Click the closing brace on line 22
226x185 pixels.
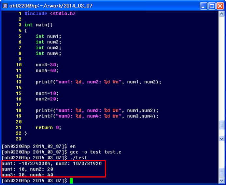[26, 133]
